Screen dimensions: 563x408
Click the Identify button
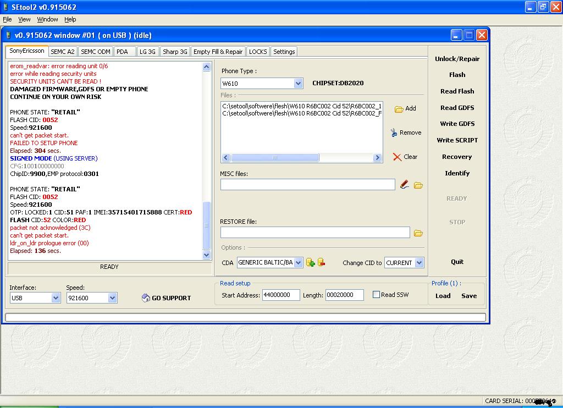pyautogui.click(x=457, y=173)
